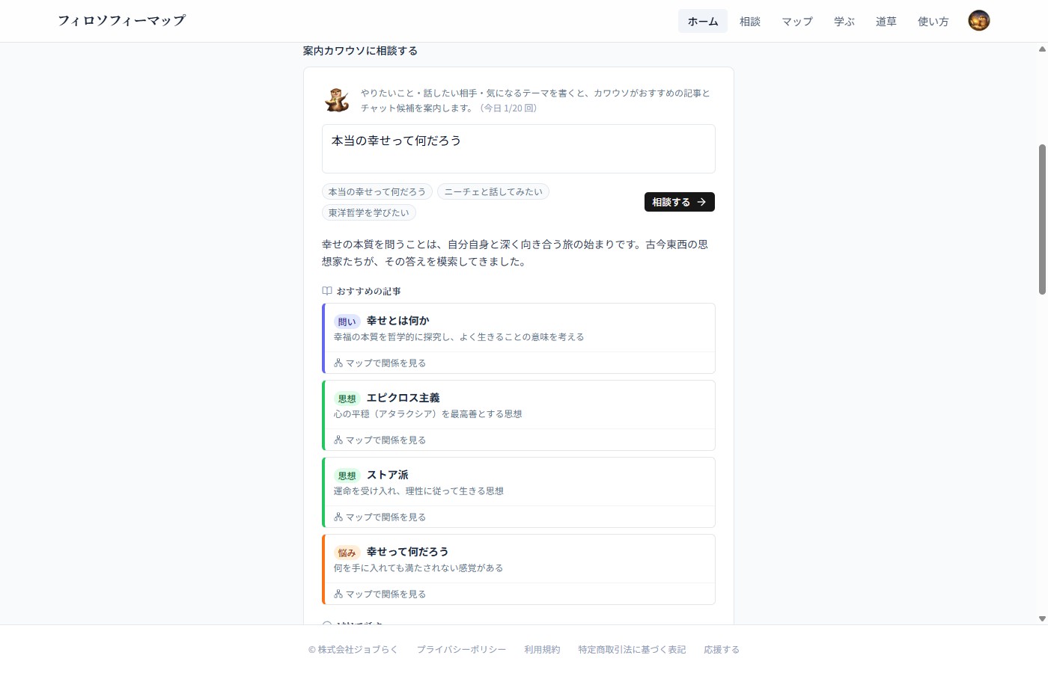Open the ホーム nav tab
The width and height of the screenshot is (1048, 673).
pos(703,22)
